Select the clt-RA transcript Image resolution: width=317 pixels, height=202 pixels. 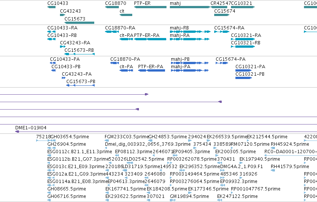(126, 39)
